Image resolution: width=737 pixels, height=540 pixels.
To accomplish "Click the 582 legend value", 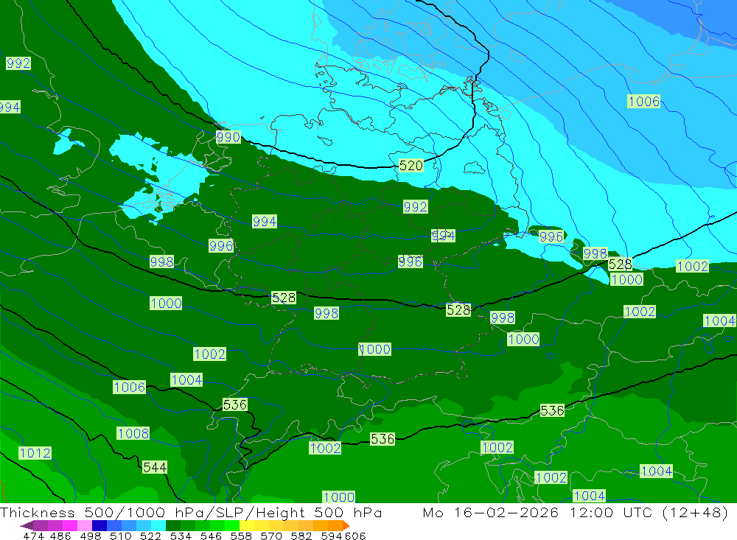I will pyautogui.click(x=301, y=536).
